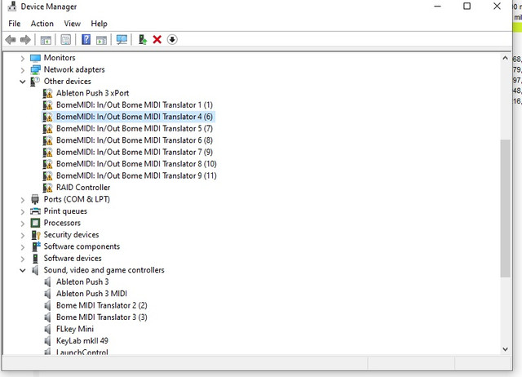Maximize the Device Manager window

pos(467,7)
